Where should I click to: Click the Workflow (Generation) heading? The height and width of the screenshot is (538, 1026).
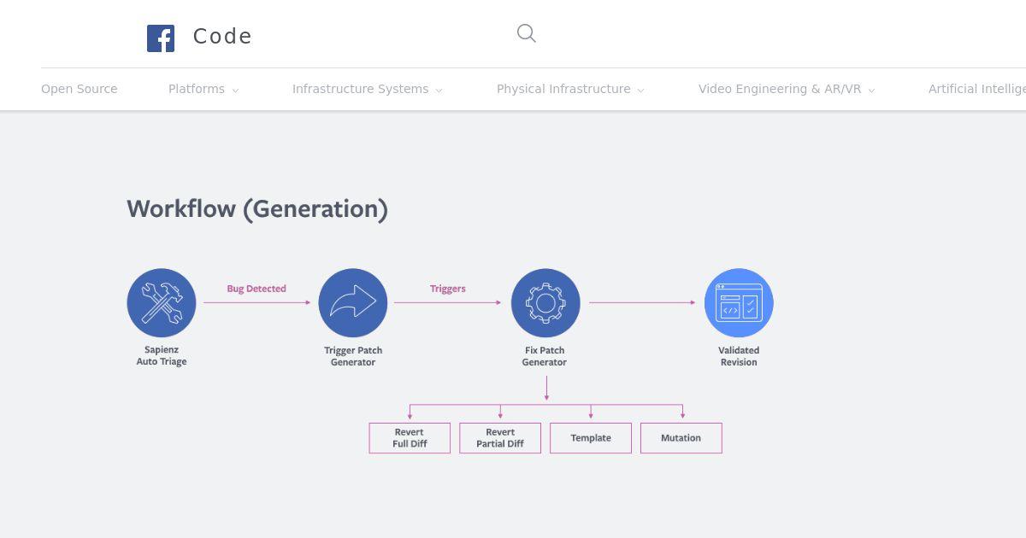(257, 209)
